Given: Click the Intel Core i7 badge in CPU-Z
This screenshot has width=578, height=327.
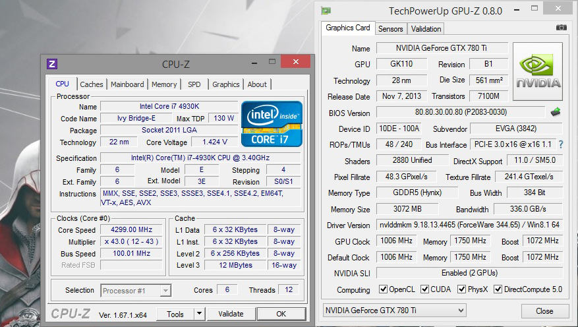Looking at the screenshot, I should 272,124.
